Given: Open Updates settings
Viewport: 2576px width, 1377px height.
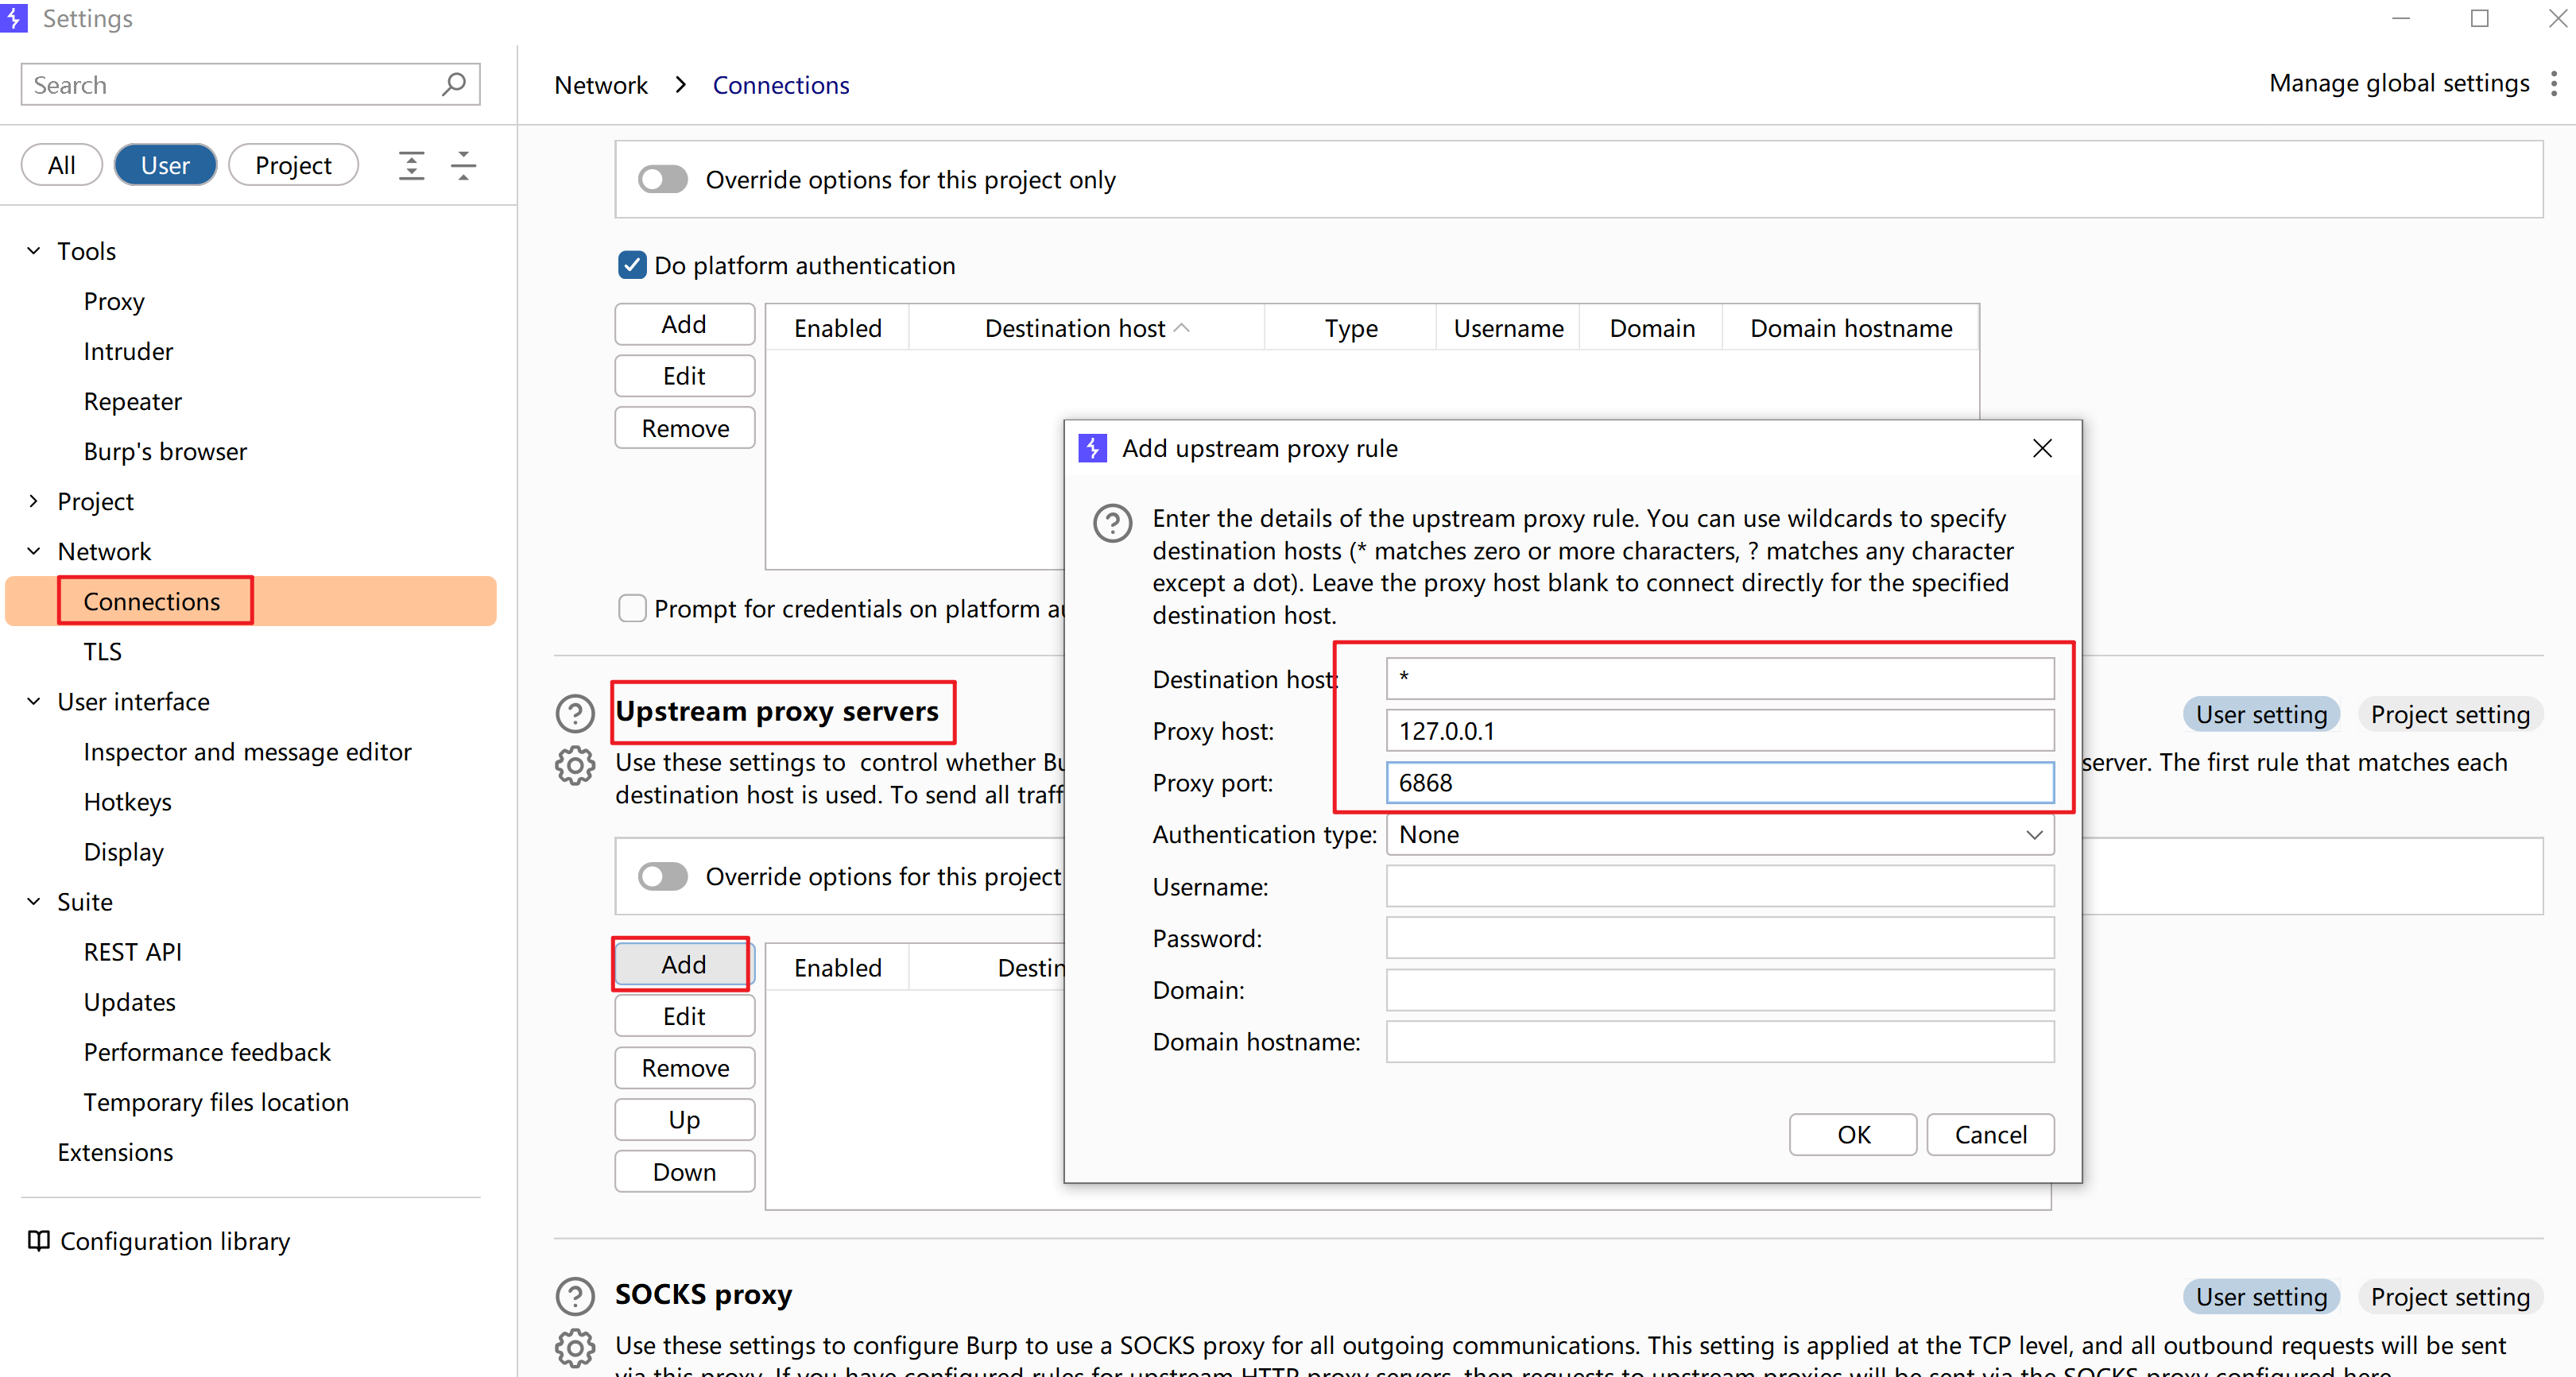Looking at the screenshot, I should [129, 1001].
